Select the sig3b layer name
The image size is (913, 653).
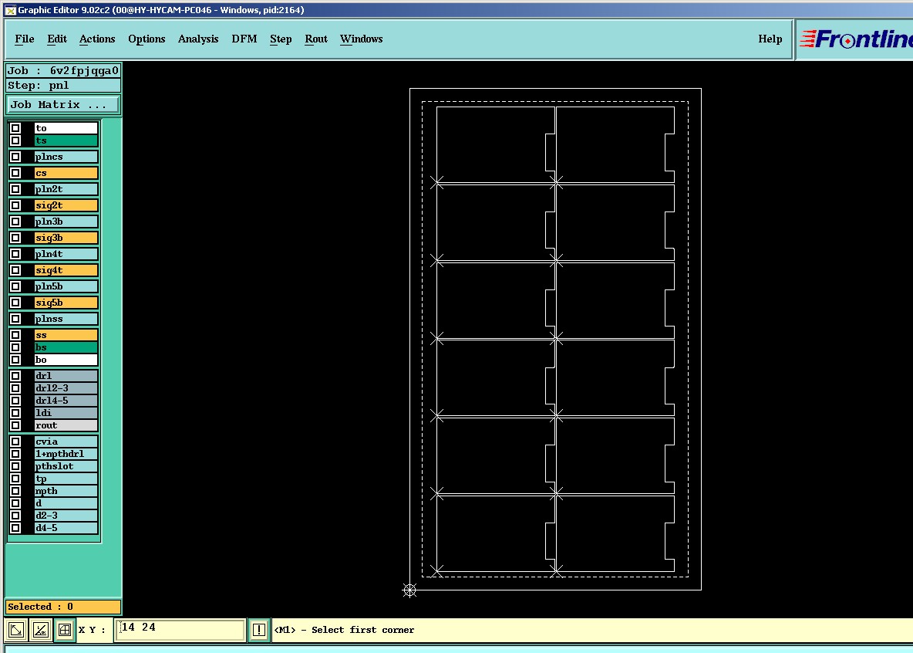(66, 238)
